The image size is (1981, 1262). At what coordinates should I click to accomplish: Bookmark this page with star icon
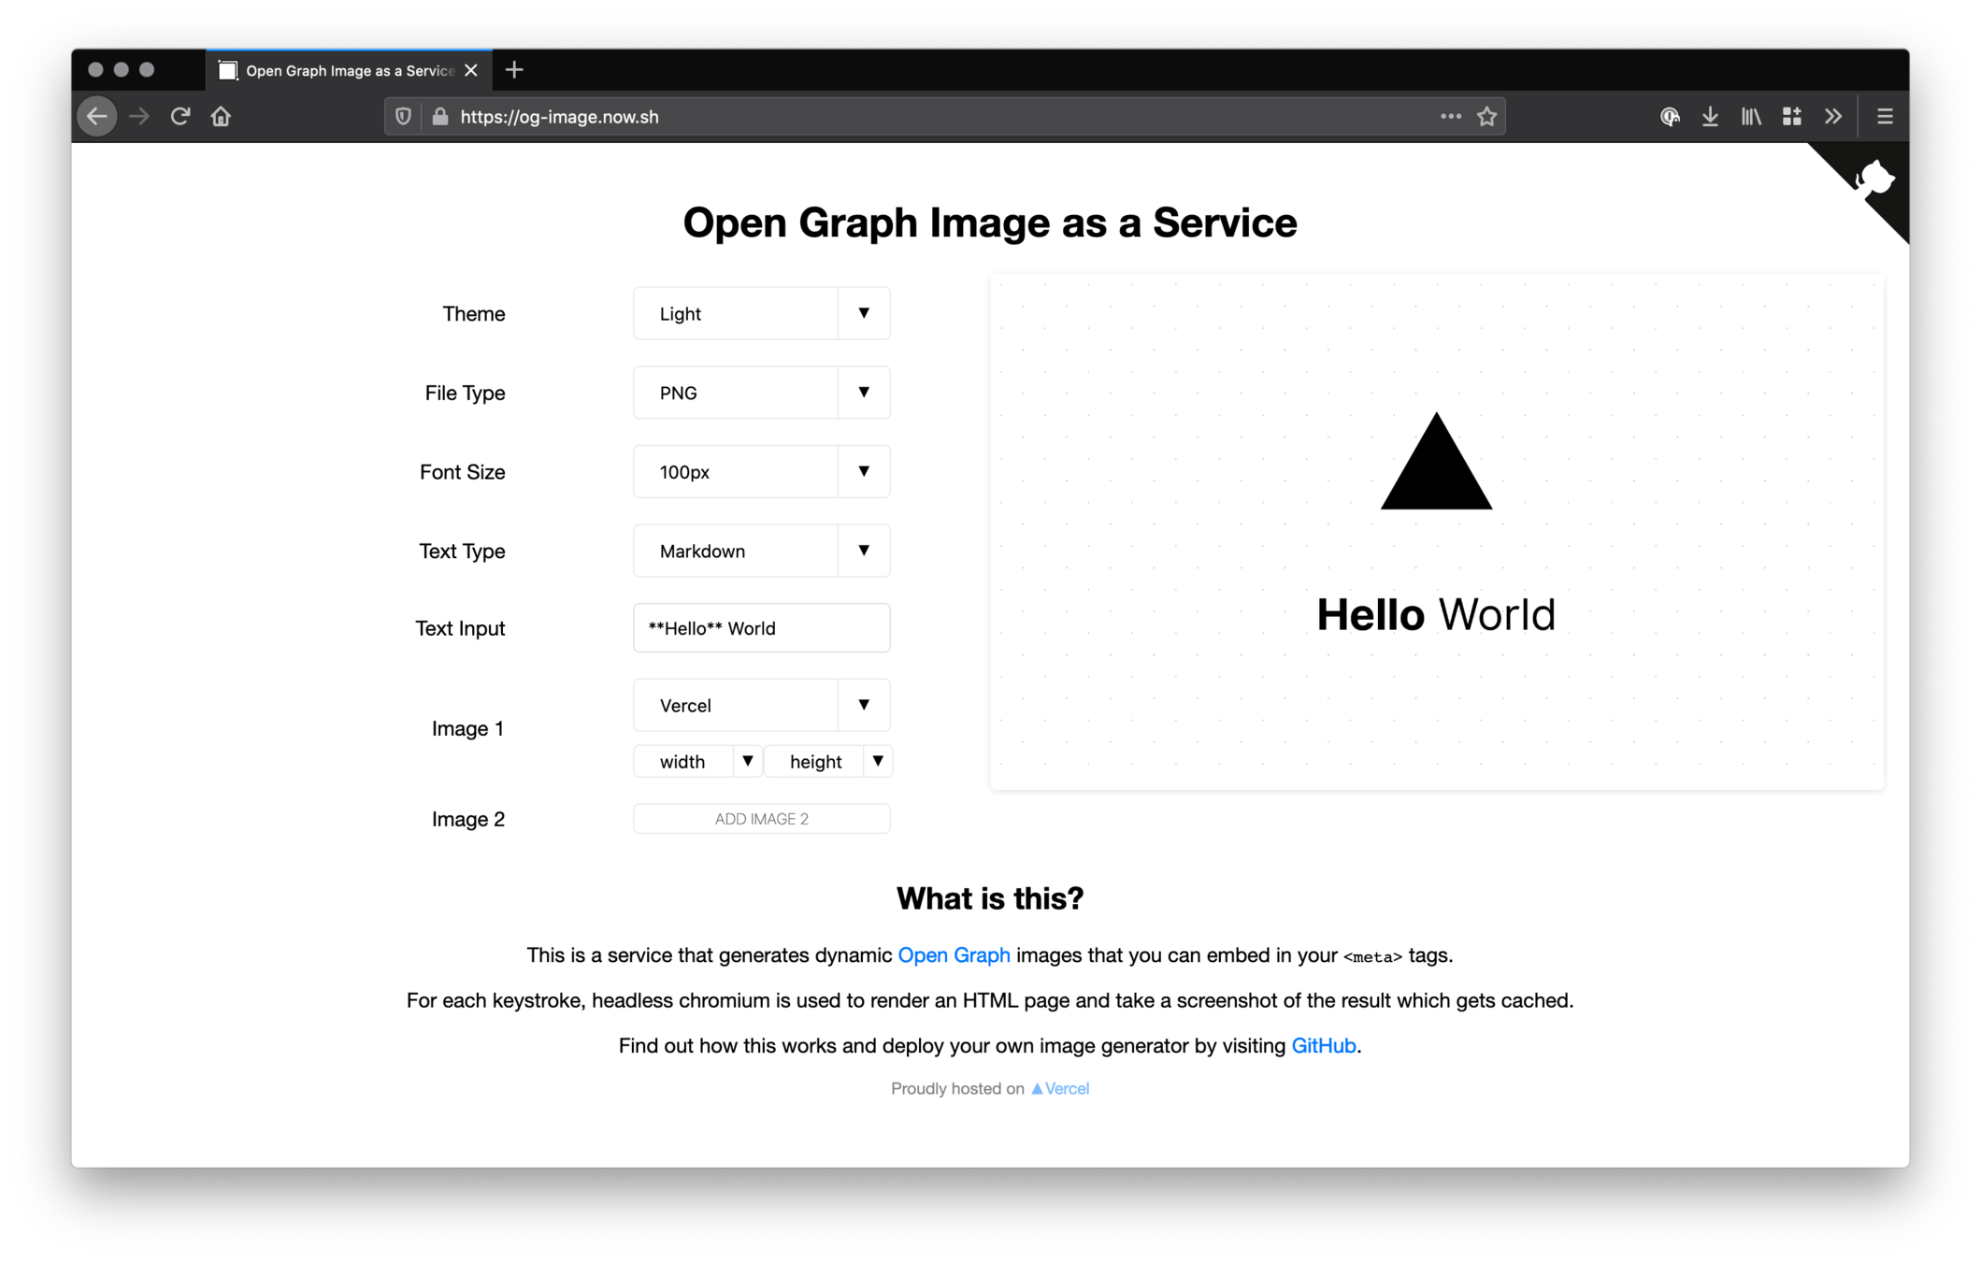(x=1486, y=117)
